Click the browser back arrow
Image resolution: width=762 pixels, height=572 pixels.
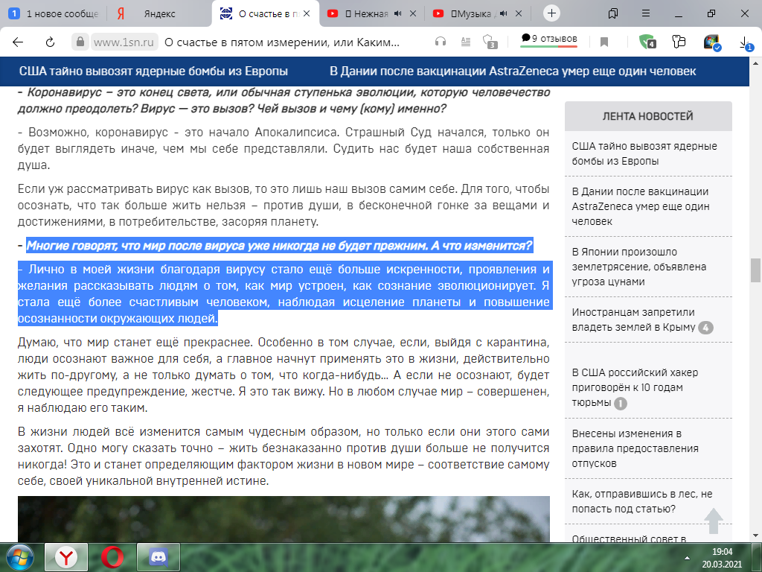(x=18, y=42)
